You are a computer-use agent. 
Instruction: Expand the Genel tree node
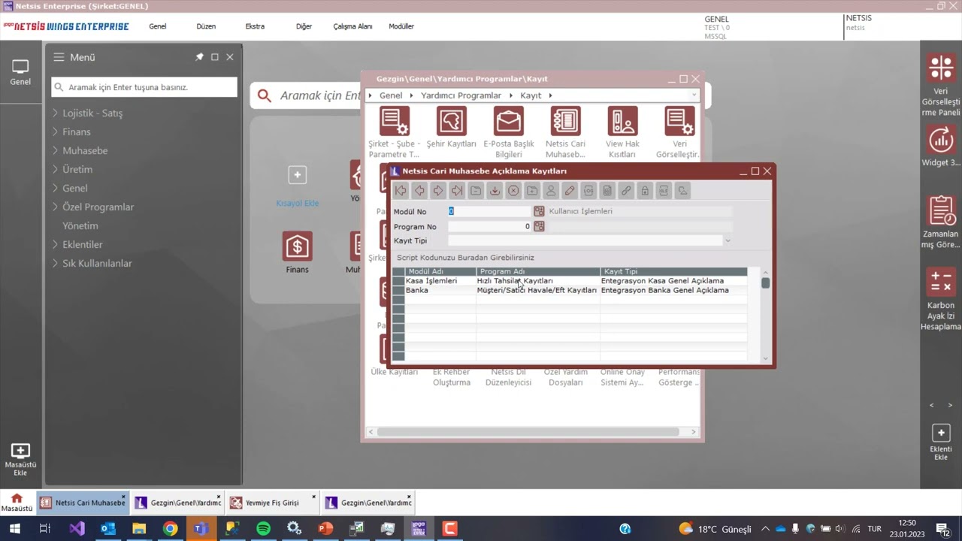pos(56,189)
